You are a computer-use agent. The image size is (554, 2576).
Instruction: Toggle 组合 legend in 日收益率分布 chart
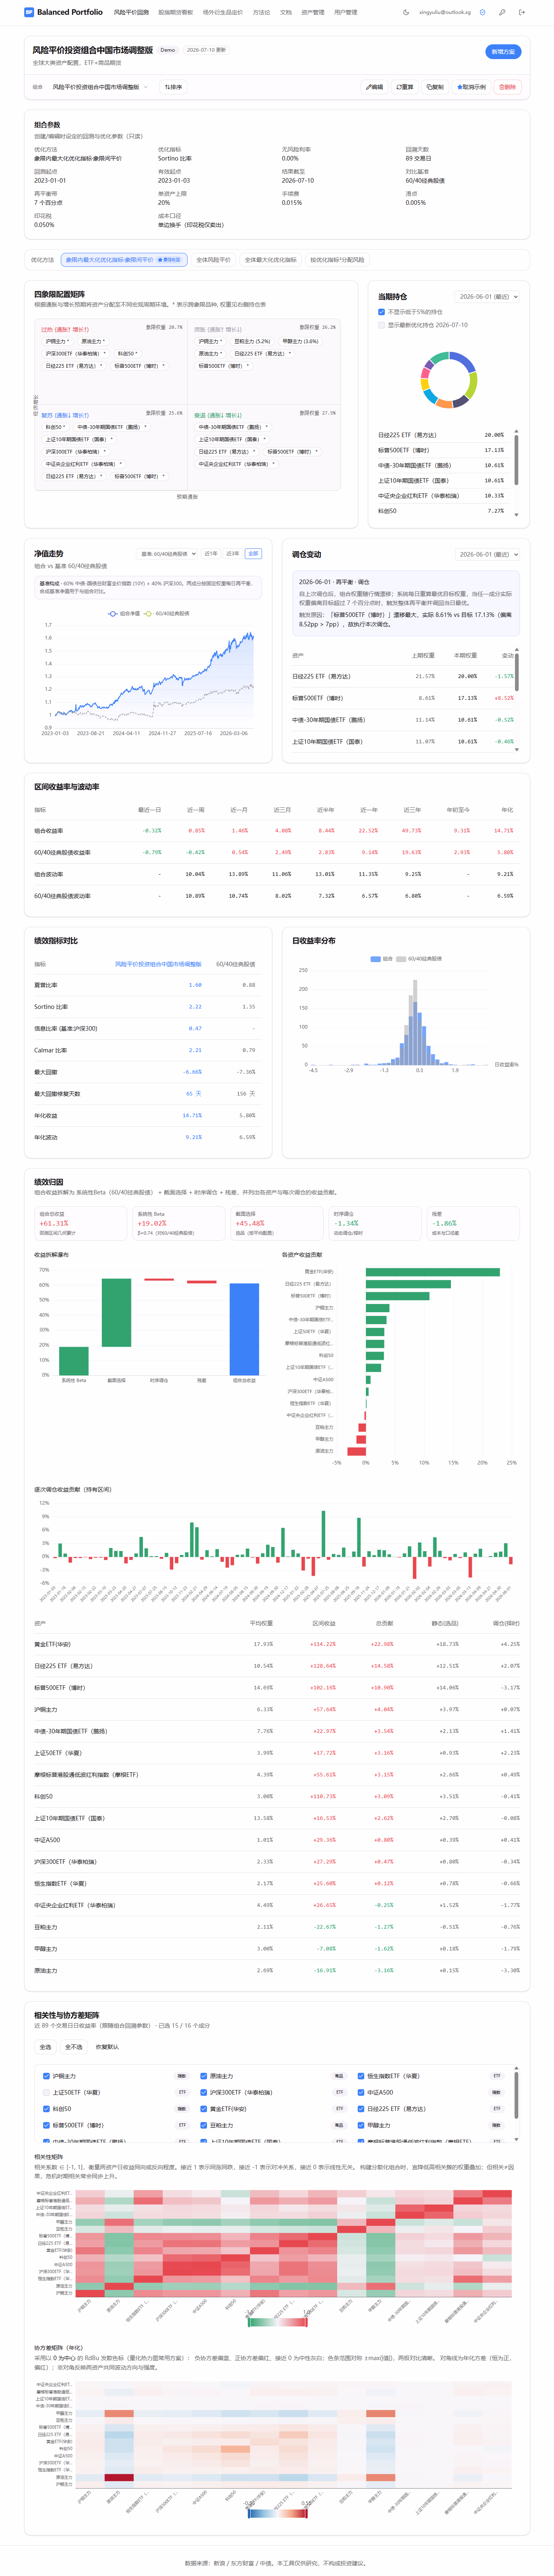point(382,958)
